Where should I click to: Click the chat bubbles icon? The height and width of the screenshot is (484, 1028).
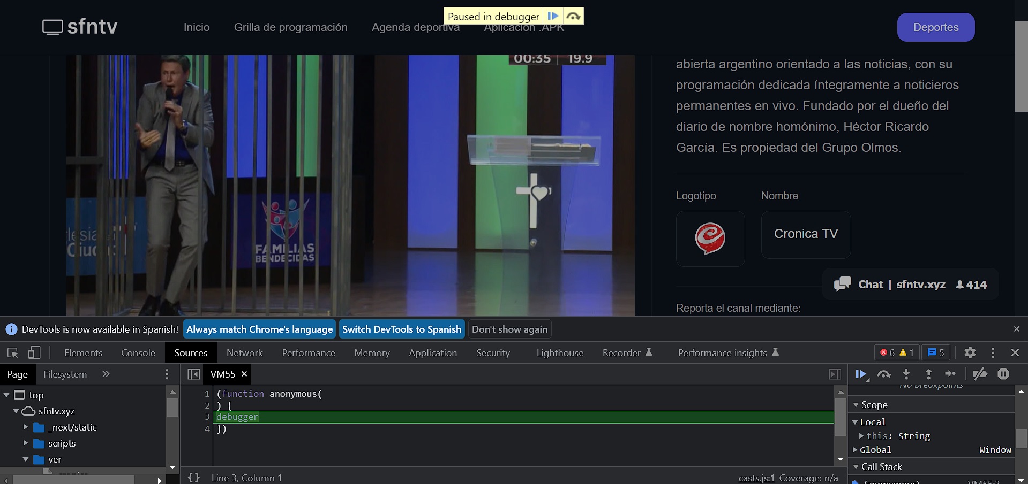(x=842, y=284)
